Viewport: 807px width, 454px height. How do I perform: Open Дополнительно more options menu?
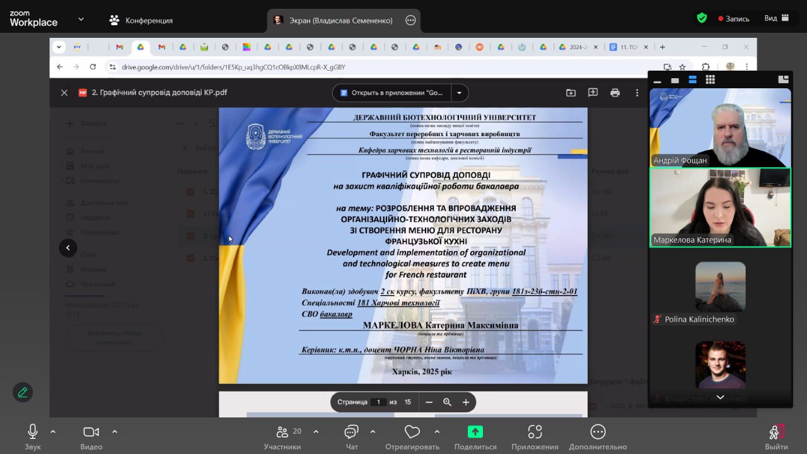coord(598,437)
